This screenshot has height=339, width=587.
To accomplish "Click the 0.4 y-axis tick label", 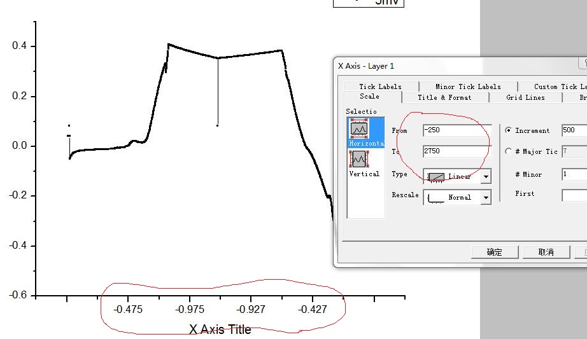I will (19, 46).
